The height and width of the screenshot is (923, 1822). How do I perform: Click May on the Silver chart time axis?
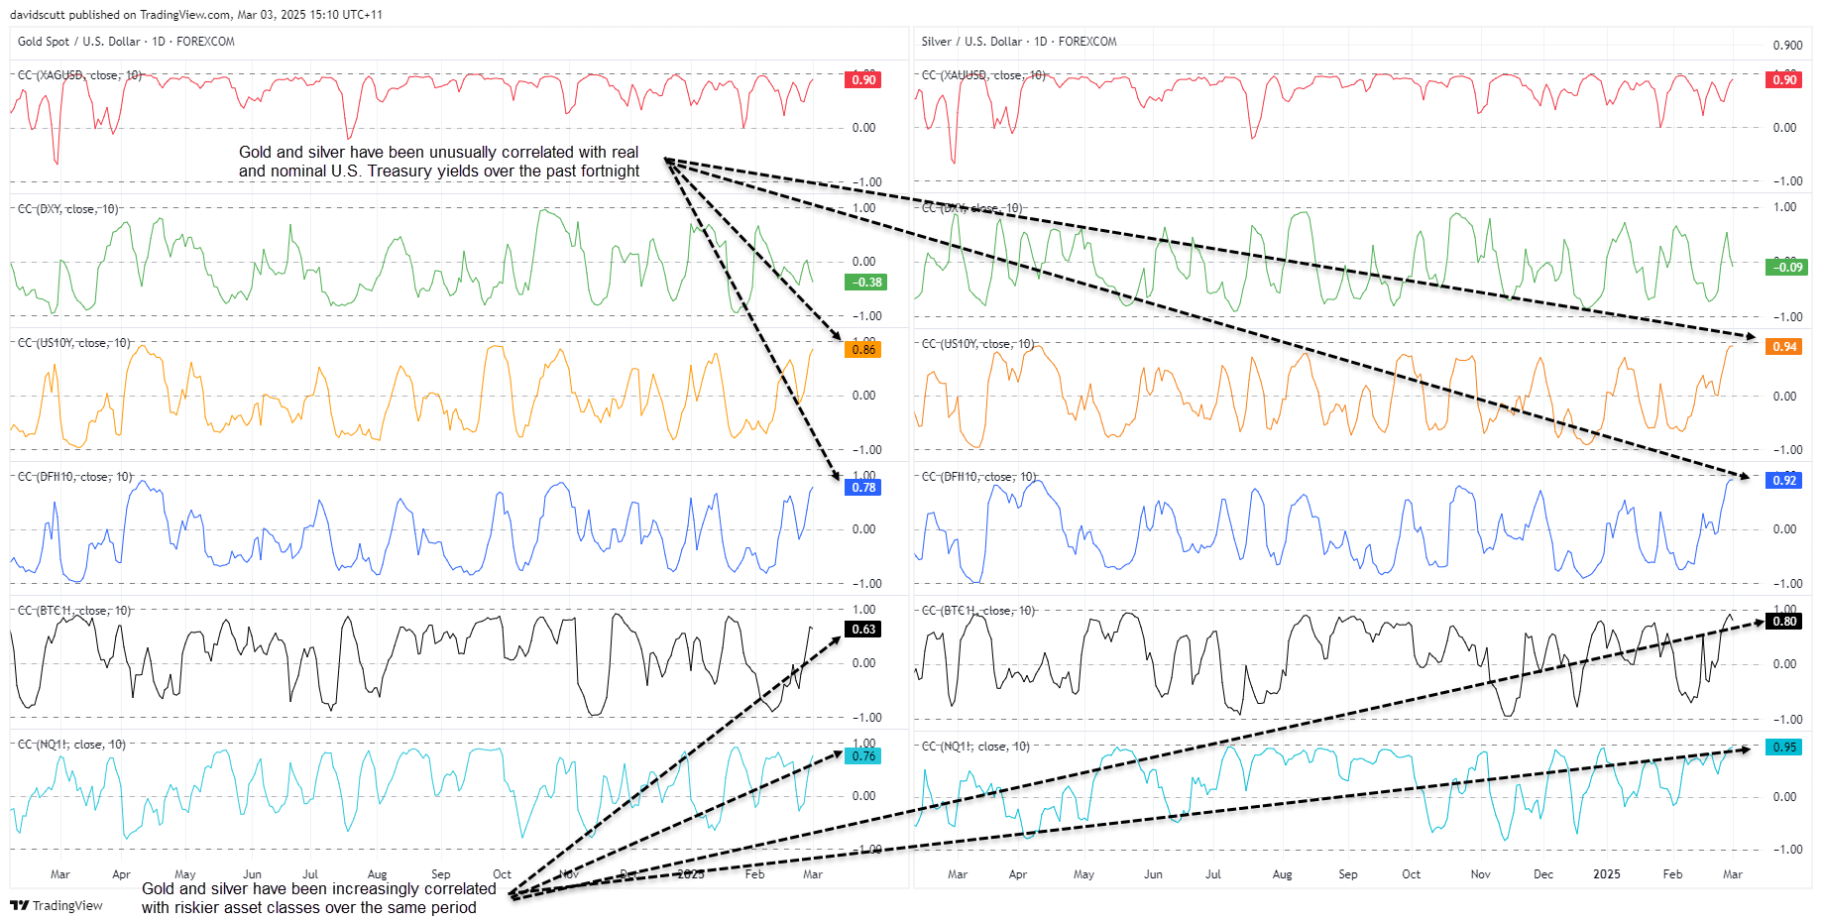[x=1083, y=874]
